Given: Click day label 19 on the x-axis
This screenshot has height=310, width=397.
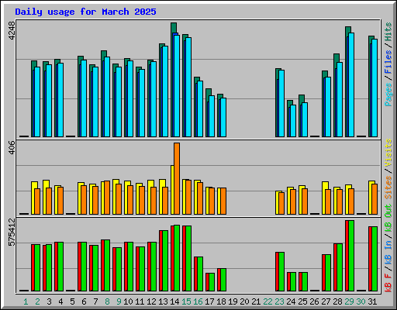Looking at the screenshot, I should (233, 301).
